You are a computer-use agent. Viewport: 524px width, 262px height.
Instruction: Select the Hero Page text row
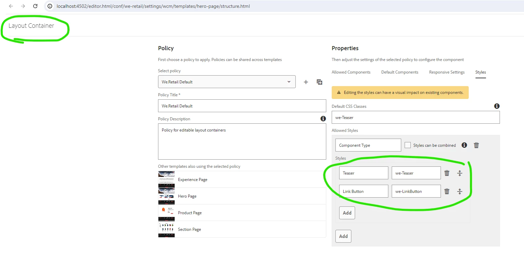[x=187, y=196]
